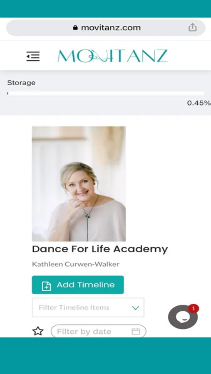
Task: Tap the share icon in address bar
Action: (x=192, y=28)
